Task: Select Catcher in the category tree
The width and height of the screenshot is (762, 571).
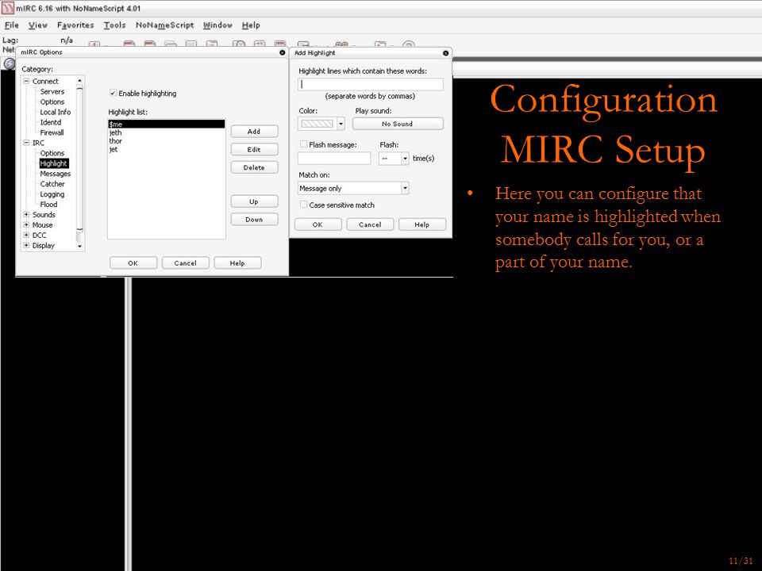Action: (x=52, y=184)
